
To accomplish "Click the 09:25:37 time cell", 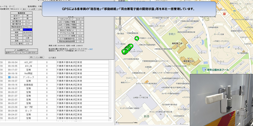I will point(13,118).
